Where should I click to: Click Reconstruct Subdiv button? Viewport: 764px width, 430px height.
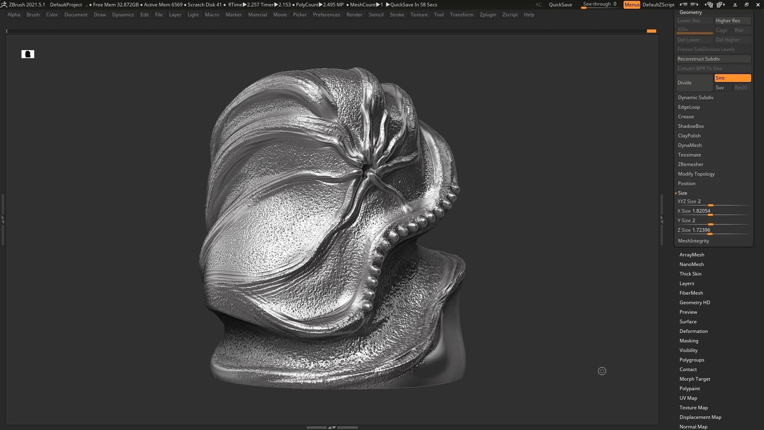click(x=713, y=59)
